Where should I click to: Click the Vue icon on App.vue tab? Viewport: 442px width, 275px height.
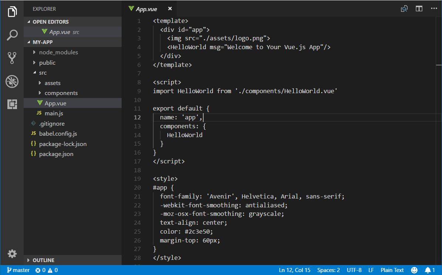pyautogui.click(x=131, y=9)
